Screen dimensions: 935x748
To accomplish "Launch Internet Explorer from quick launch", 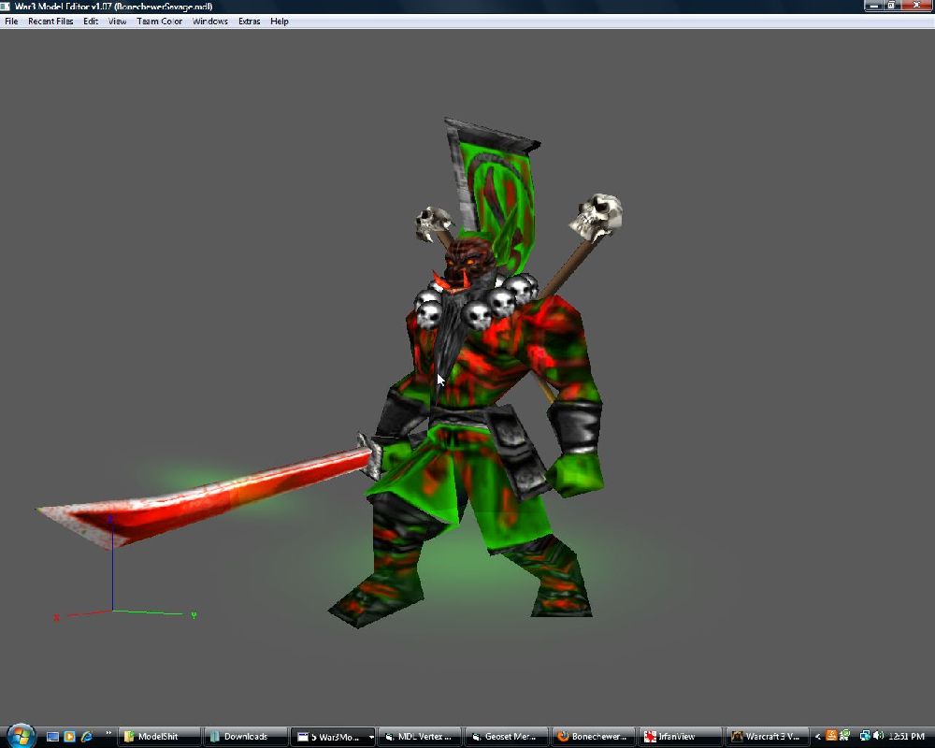I will point(86,737).
